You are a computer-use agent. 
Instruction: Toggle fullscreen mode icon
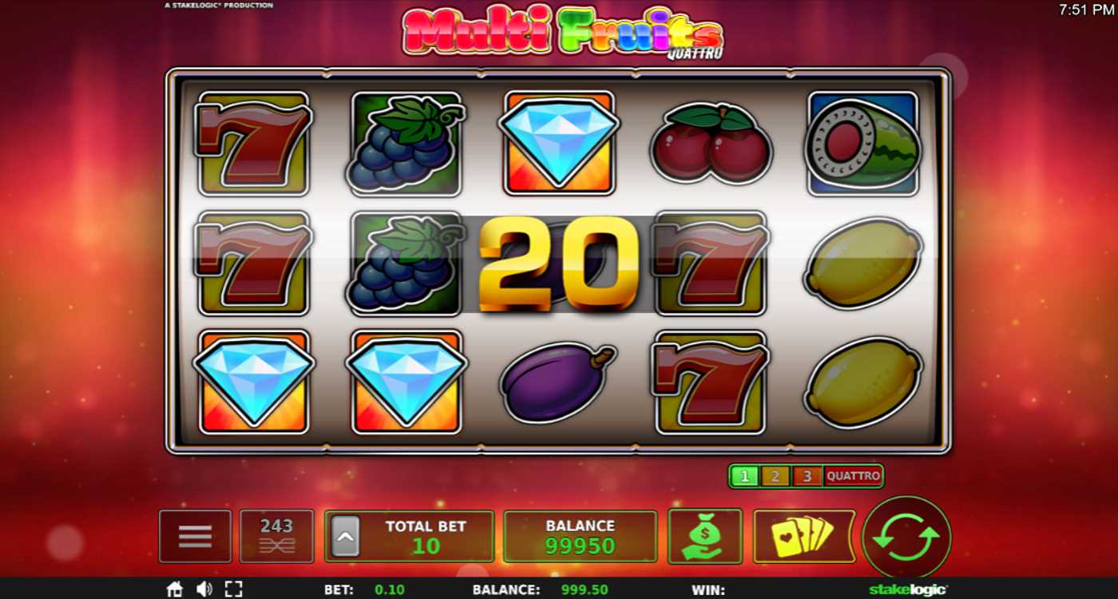pos(233,589)
